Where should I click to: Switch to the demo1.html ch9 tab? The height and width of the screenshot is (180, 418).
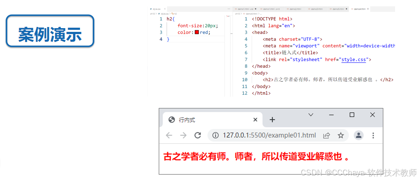coord(245,9)
